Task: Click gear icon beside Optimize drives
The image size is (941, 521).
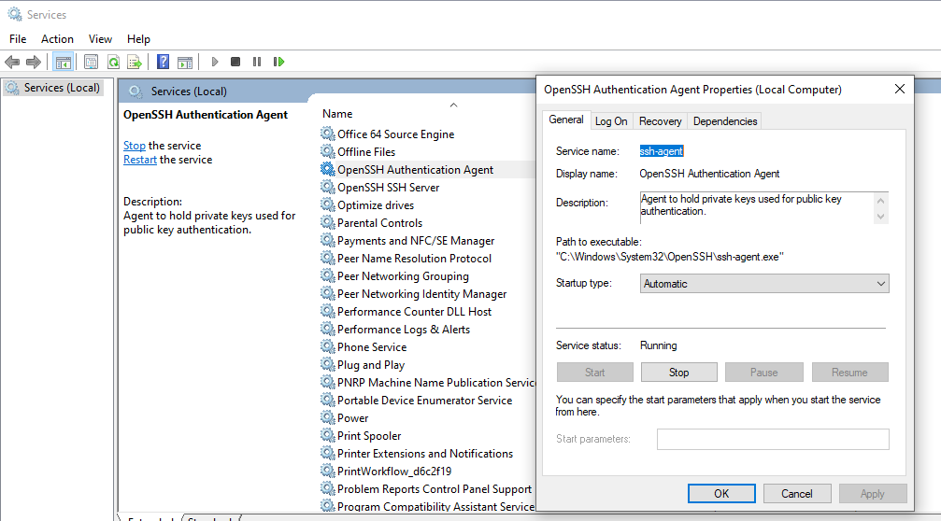Action: 327,204
